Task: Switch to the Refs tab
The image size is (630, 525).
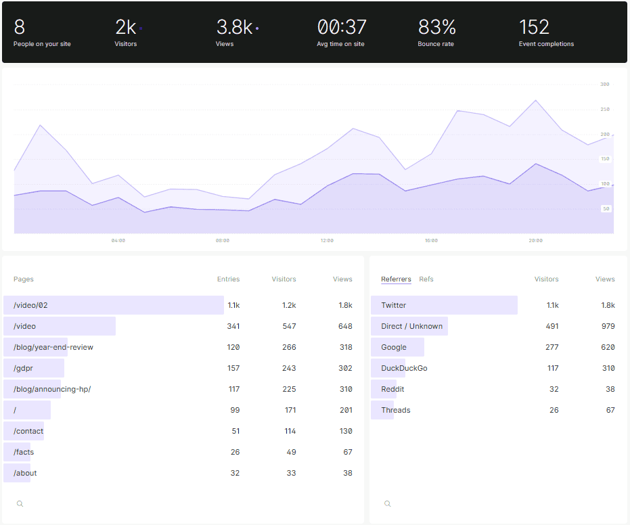Action: pos(426,279)
